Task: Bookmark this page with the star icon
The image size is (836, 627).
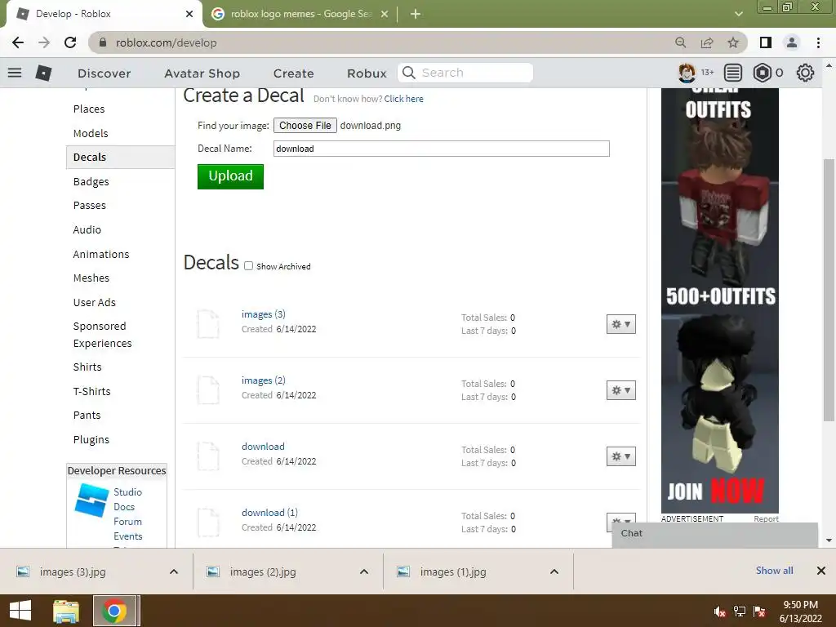Action: coord(733,42)
